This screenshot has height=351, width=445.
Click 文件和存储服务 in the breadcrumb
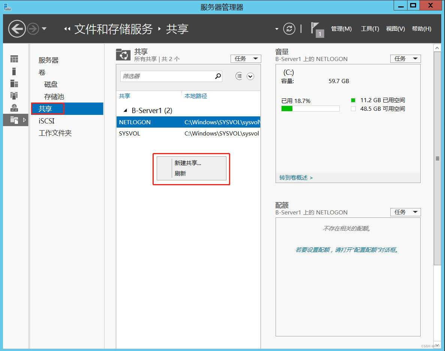tap(113, 29)
